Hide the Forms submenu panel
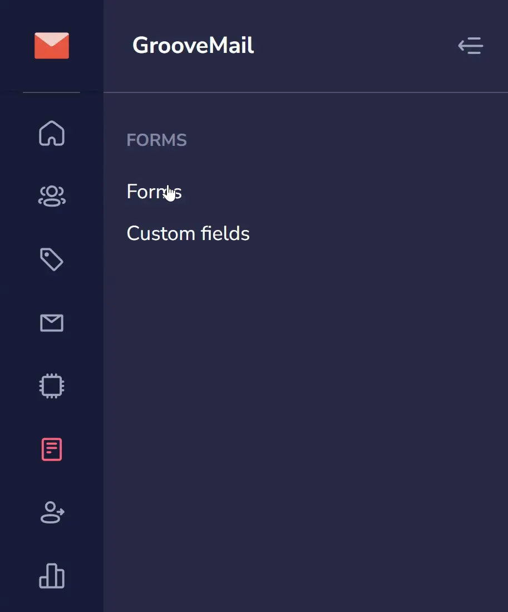Image resolution: width=508 pixels, height=612 pixels. [x=471, y=46]
